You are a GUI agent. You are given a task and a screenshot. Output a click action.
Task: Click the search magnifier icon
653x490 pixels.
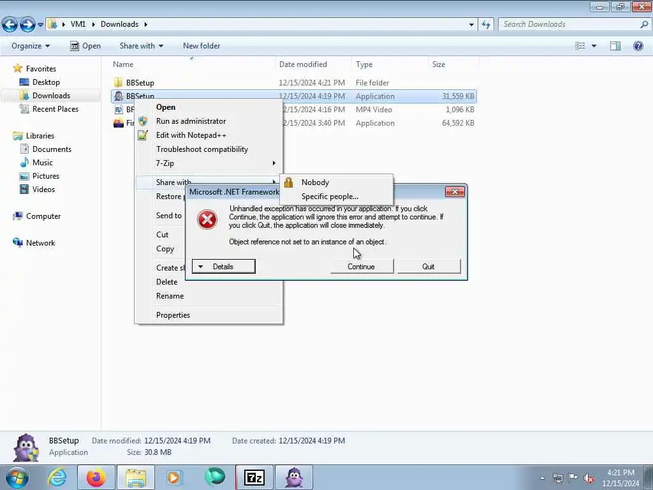click(644, 25)
